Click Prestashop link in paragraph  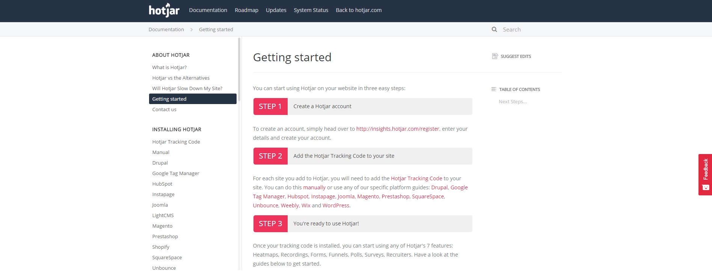395,196
